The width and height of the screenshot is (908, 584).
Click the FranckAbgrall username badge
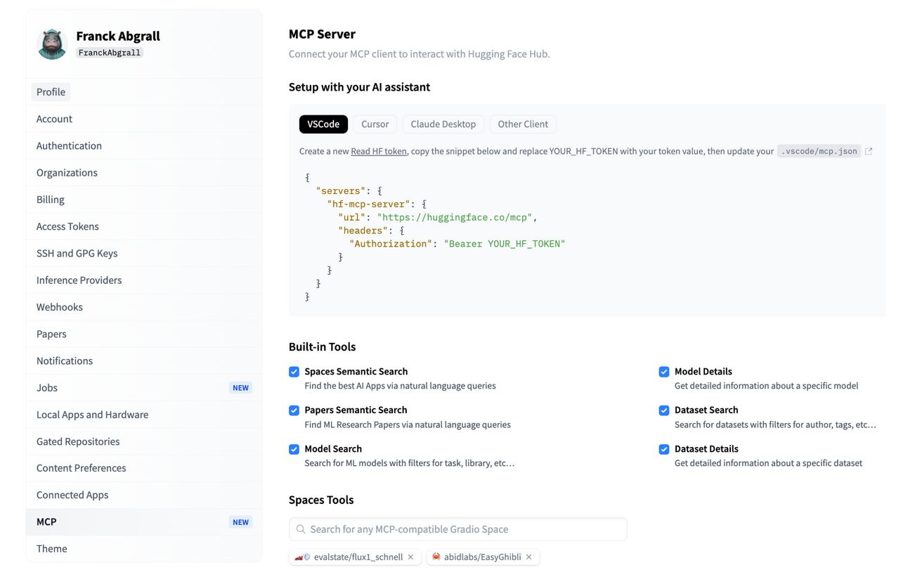(110, 53)
